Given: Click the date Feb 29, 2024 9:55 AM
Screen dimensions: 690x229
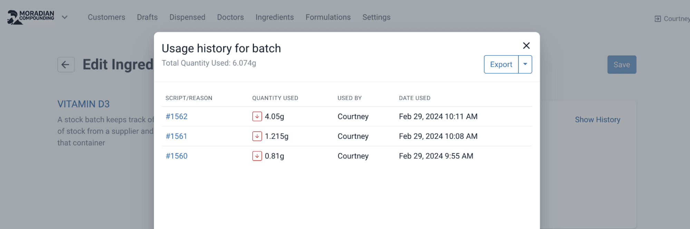Looking at the screenshot, I should pos(436,156).
